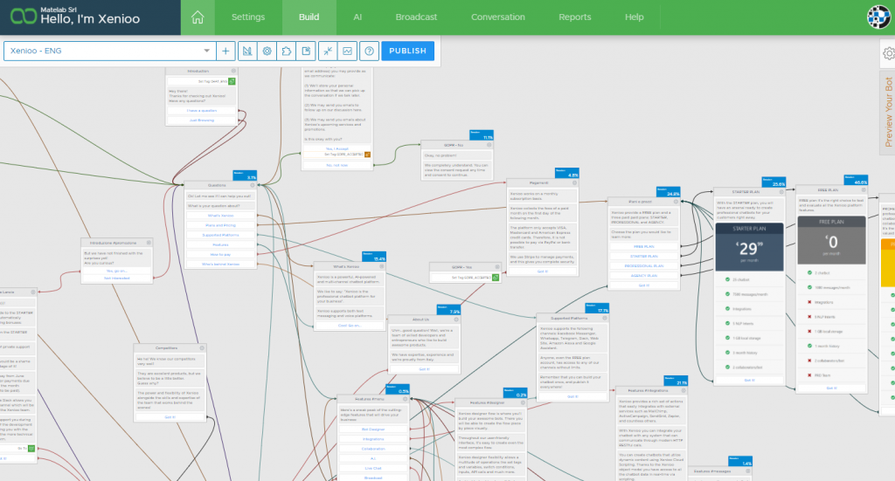Open settings icon of Features #designer node
The width and height of the screenshot is (895, 481).
pyautogui.click(x=523, y=402)
